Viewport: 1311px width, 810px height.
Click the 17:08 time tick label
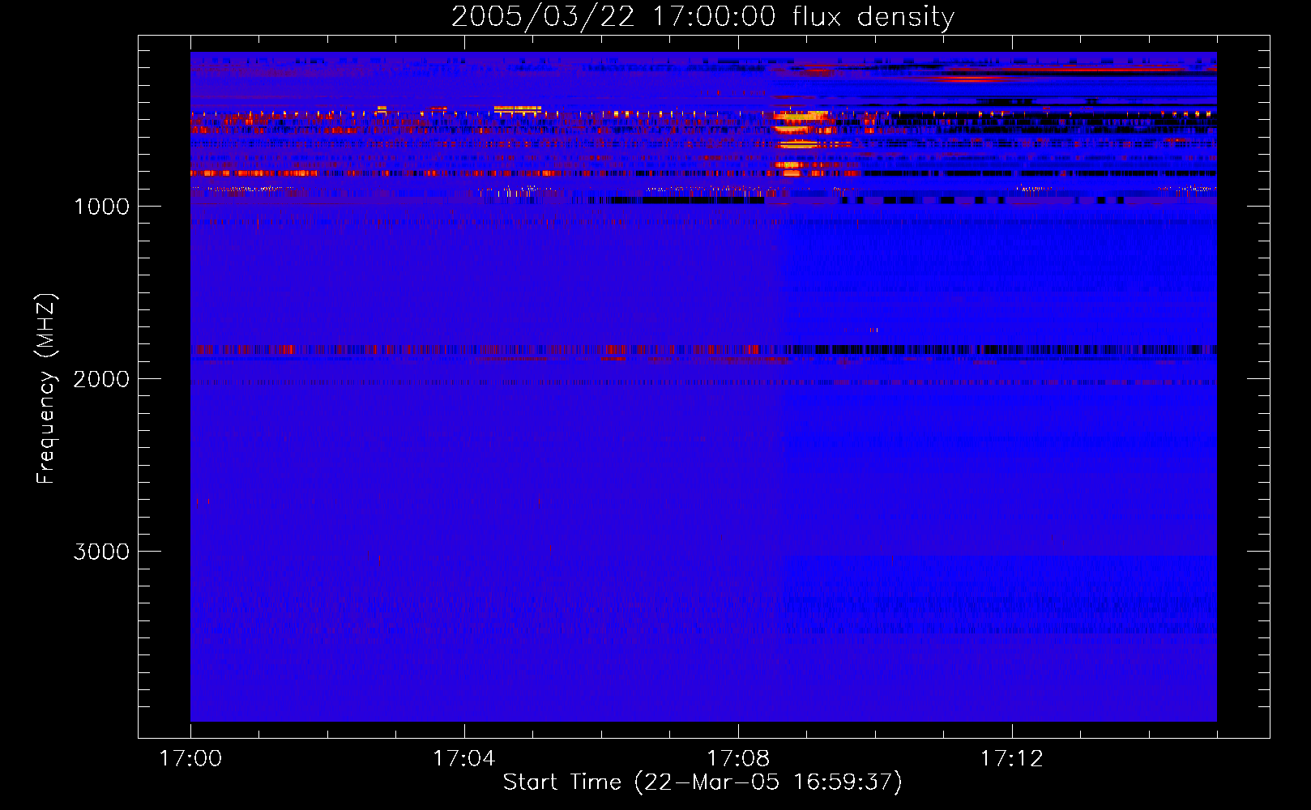click(x=738, y=758)
